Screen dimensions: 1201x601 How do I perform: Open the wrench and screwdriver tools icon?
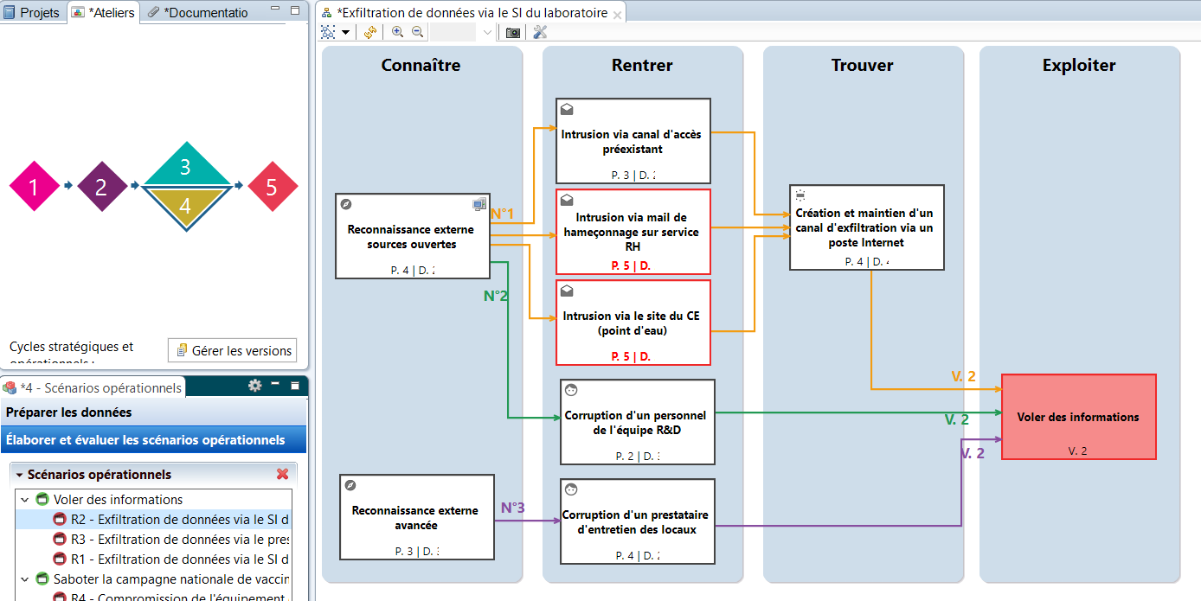pos(540,32)
